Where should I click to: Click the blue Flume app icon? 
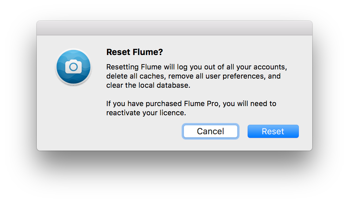point(73,67)
